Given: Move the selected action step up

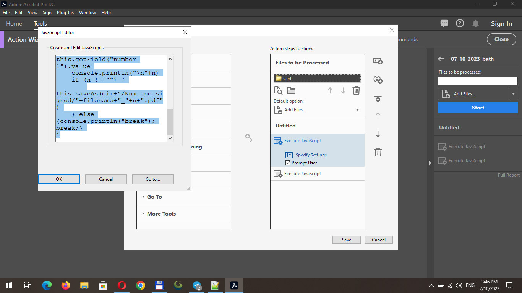Looking at the screenshot, I should [x=378, y=116].
